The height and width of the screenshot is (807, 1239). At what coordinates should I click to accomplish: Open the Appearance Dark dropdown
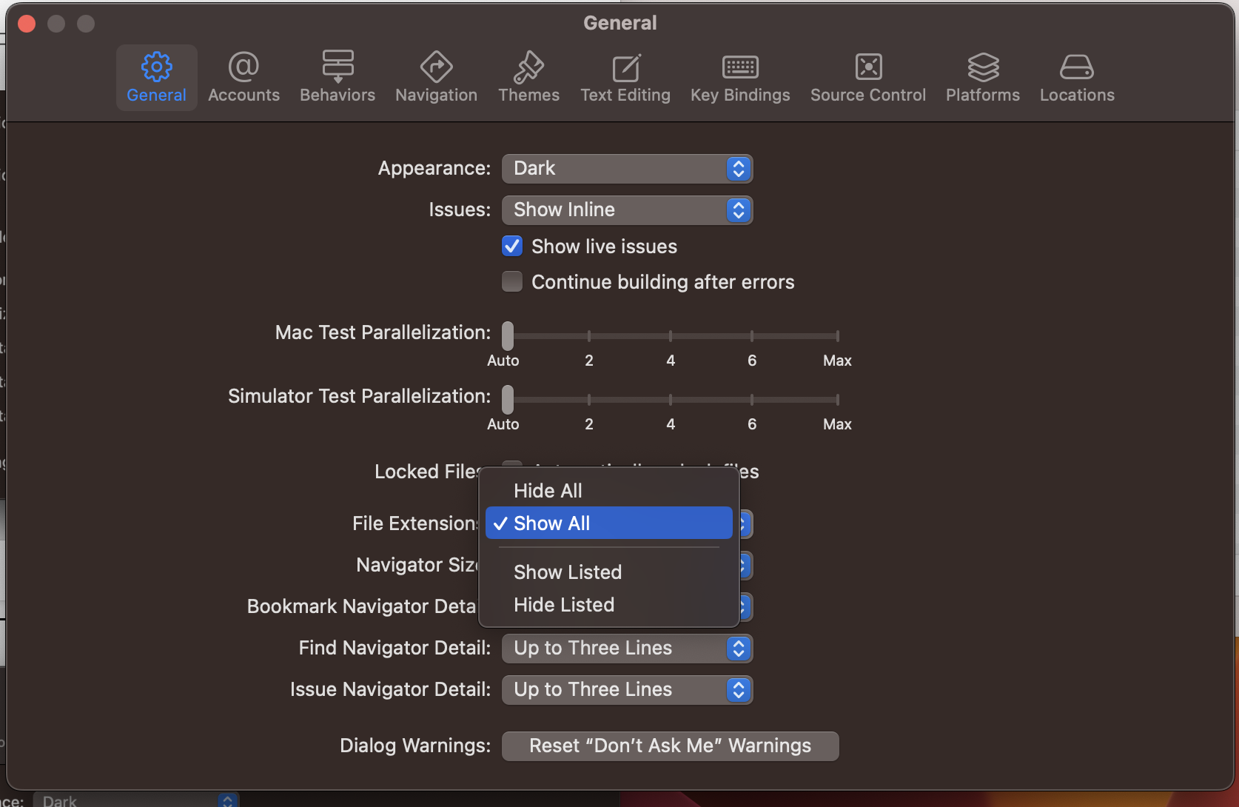(x=627, y=169)
